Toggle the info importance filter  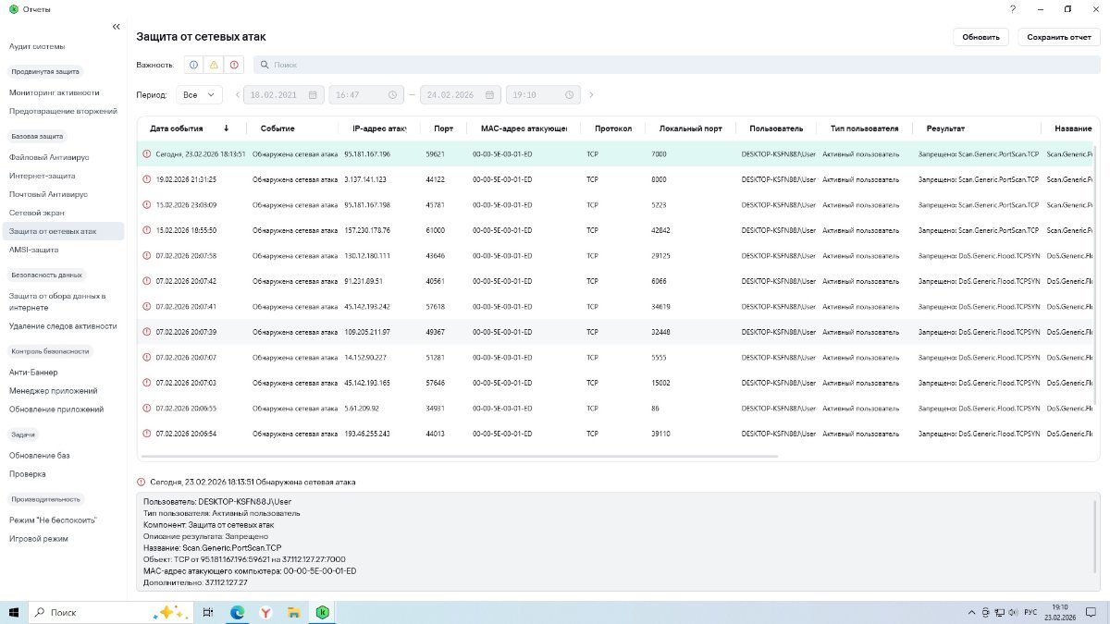point(193,65)
